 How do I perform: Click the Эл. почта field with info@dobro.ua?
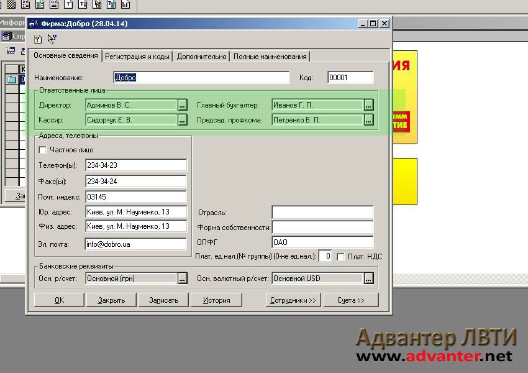[136, 244]
